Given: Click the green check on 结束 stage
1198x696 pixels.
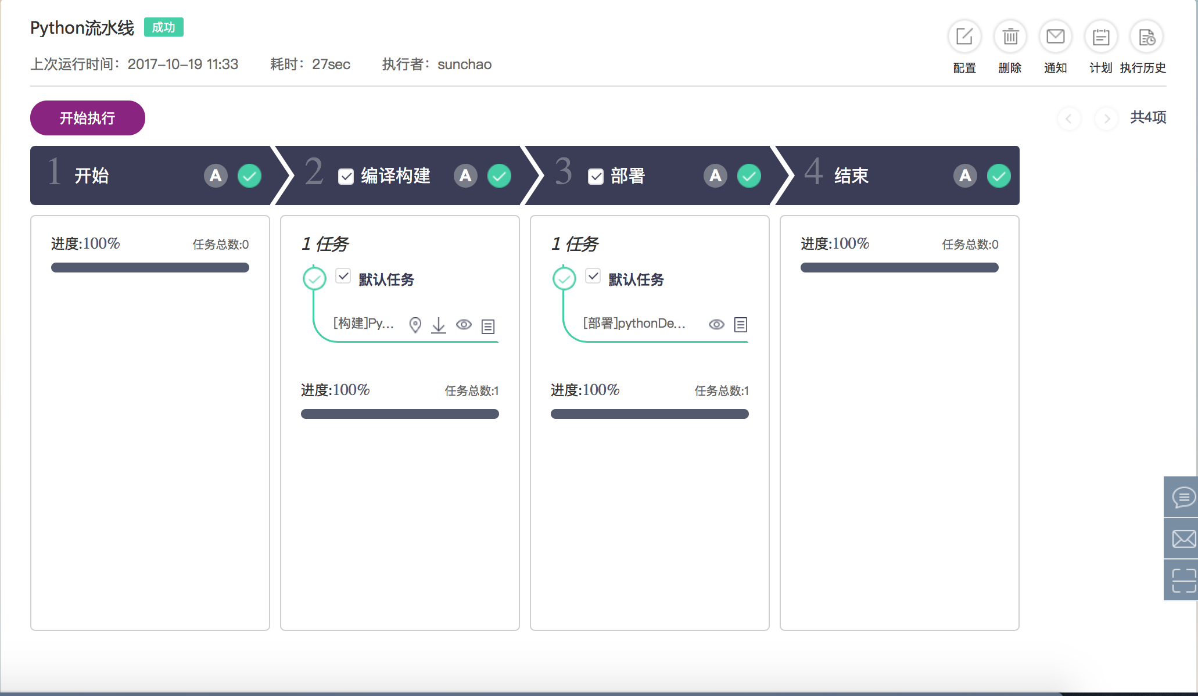Looking at the screenshot, I should point(999,175).
